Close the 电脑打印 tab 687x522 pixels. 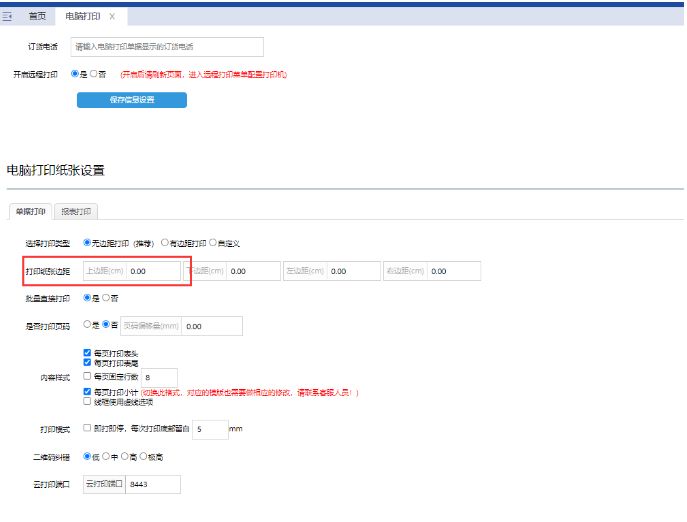tap(112, 17)
